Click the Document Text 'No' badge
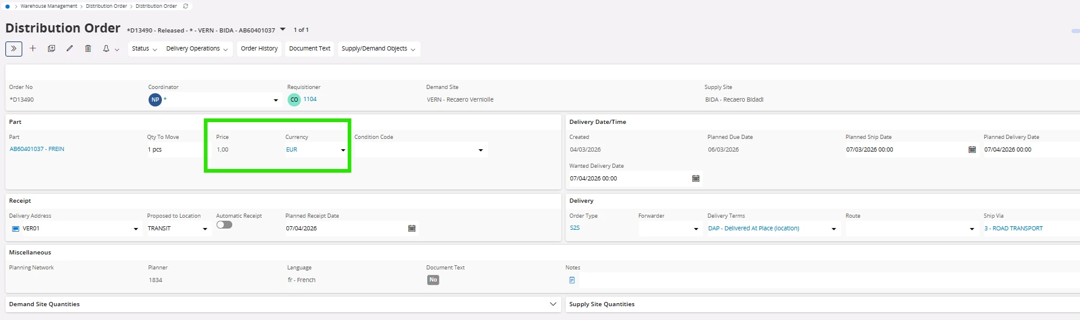The width and height of the screenshot is (1080, 320). (433, 280)
